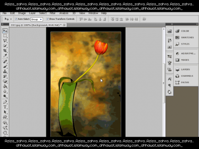Open the Window menu
This screenshot has width=199, height=149.
[93, 13]
